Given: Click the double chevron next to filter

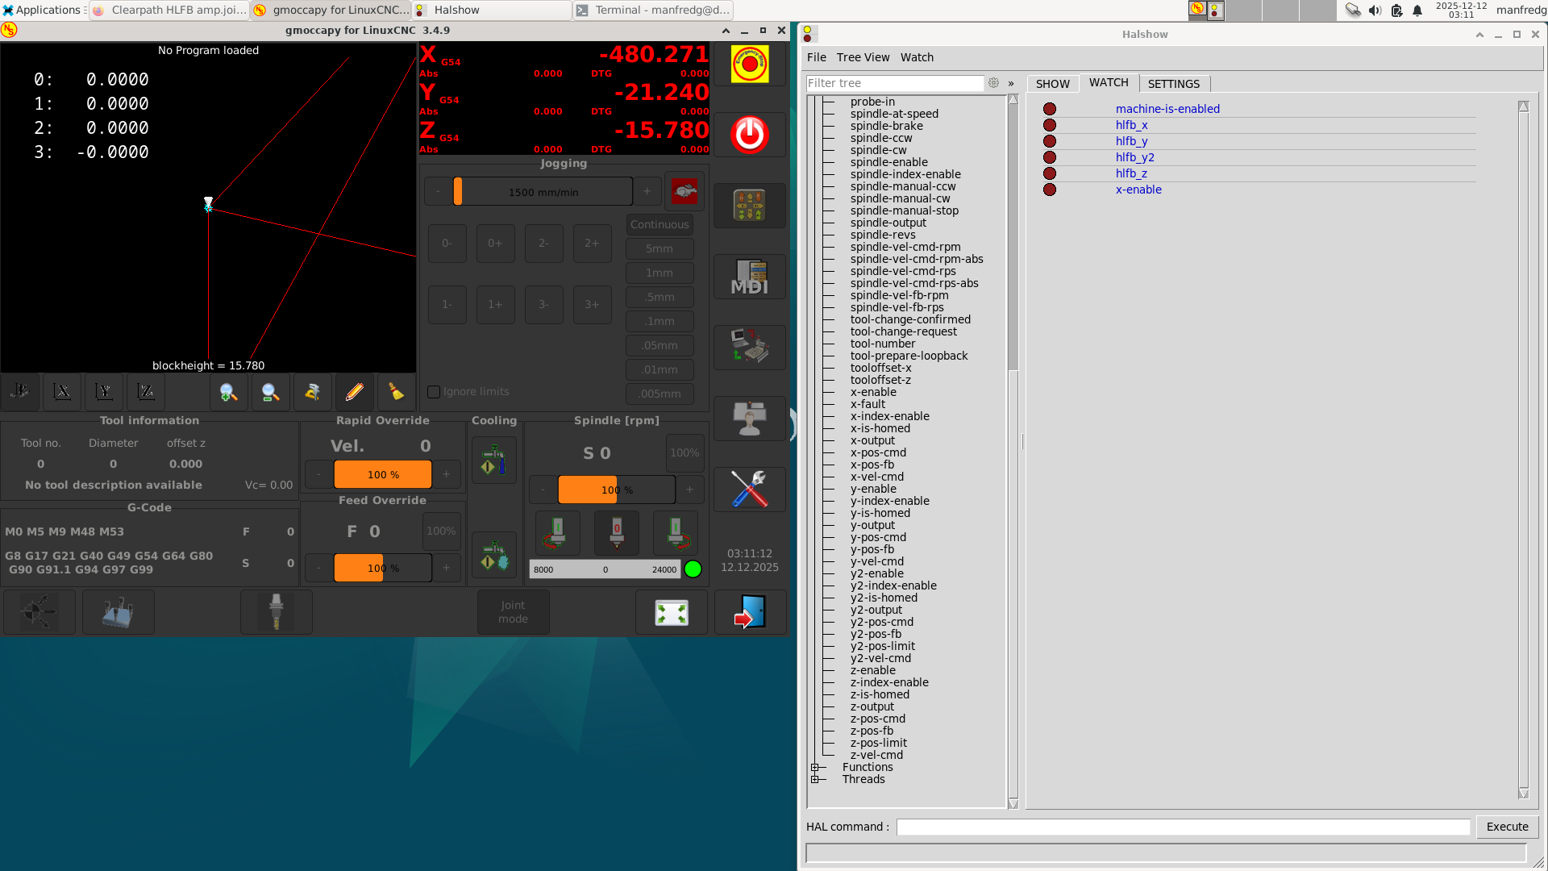Looking at the screenshot, I should [x=1011, y=83].
